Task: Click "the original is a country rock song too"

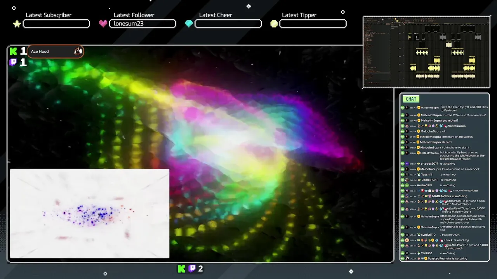Action: [462, 228]
